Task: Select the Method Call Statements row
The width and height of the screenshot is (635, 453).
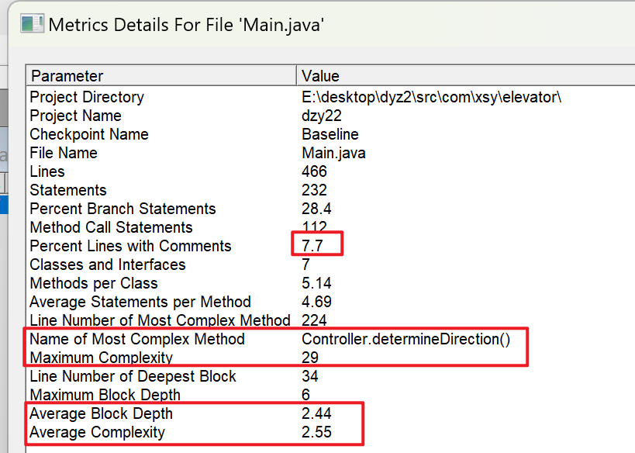Action: pos(331,228)
